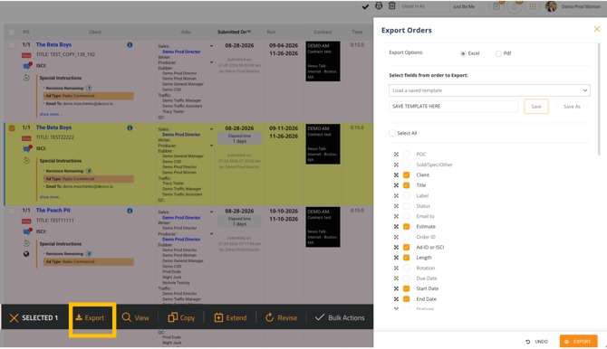Viewport: 607px width, 349px height.
Task: Click the Save template button
Action: (x=536, y=107)
